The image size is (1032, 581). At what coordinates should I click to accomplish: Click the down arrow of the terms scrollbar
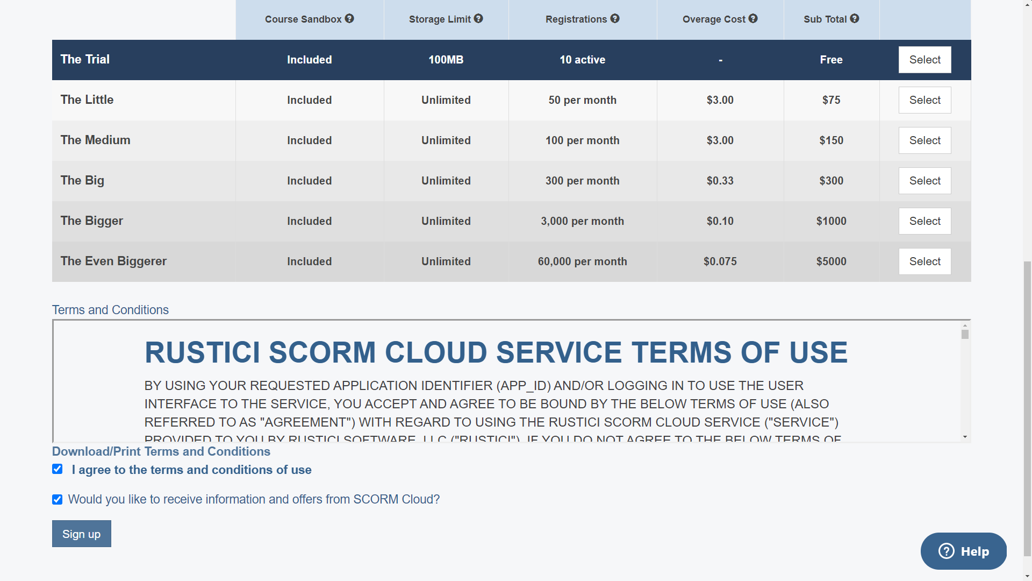[965, 437]
